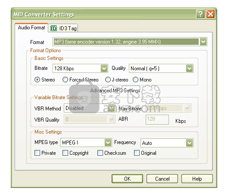Open the MPEG type dropdown
Image resolution: width=231 pixels, height=194 pixels.
108,143
